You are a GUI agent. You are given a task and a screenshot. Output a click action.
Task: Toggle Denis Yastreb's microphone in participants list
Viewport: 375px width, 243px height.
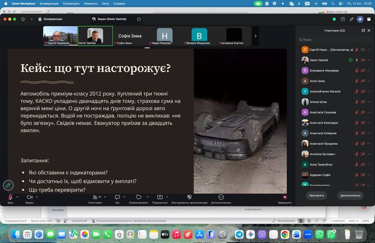pyautogui.click(x=357, y=60)
